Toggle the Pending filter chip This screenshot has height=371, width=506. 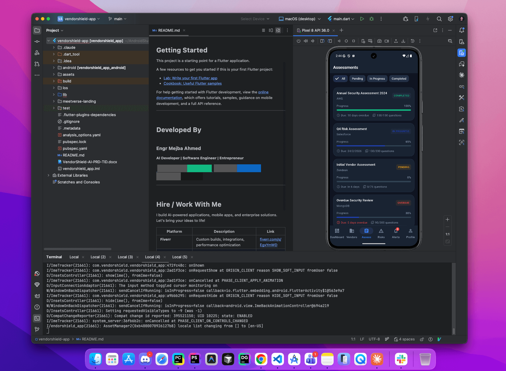point(357,79)
